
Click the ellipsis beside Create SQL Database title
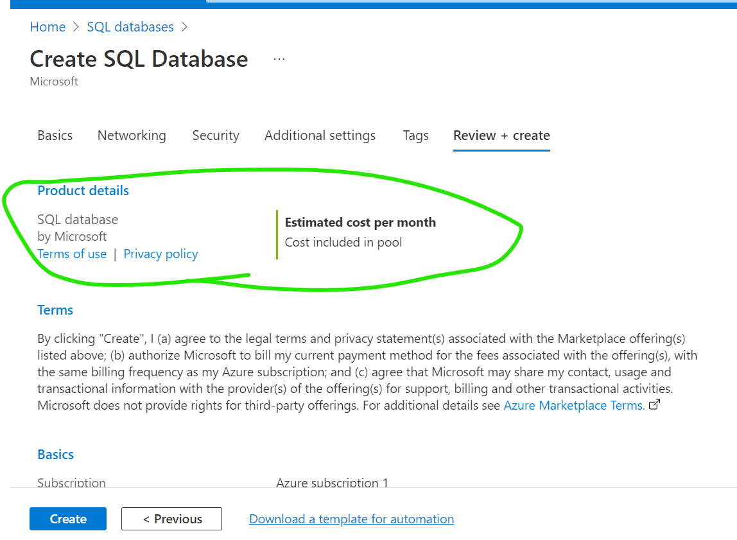279,58
